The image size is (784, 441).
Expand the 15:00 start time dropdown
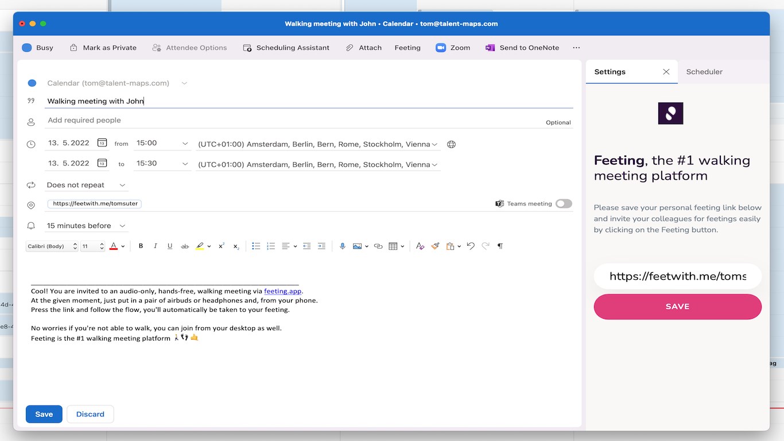coord(185,144)
